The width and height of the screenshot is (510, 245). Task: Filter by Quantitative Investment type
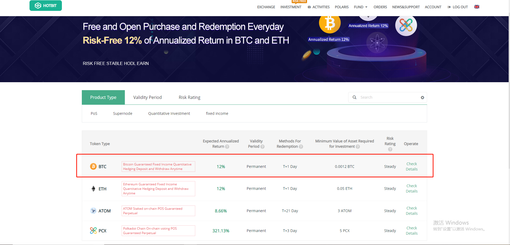tap(169, 113)
